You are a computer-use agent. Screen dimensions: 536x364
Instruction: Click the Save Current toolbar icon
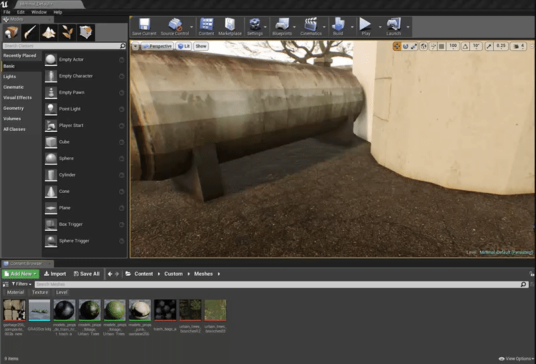tap(144, 25)
